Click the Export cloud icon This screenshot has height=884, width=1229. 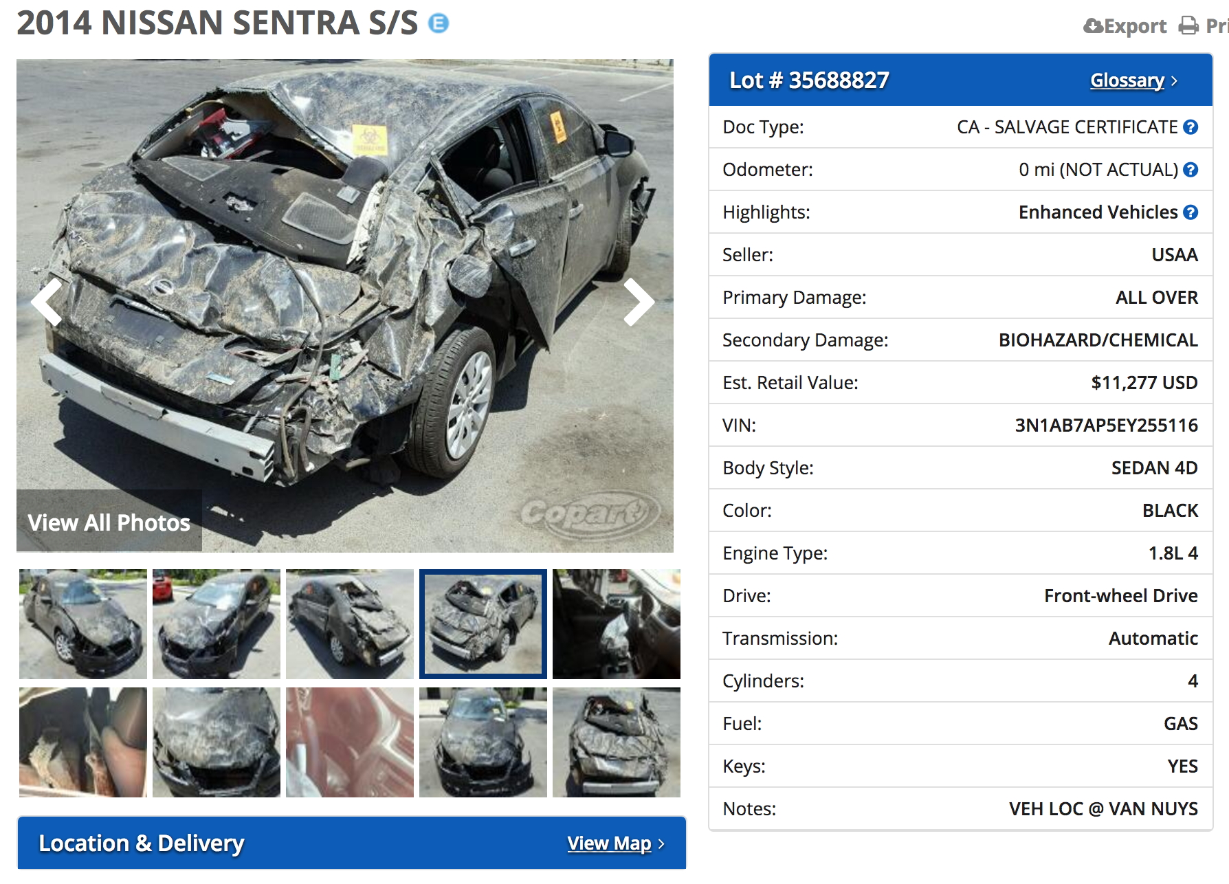coord(1094,26)
